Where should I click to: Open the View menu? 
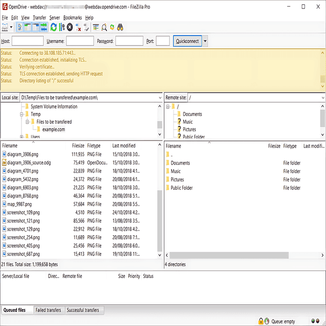[x=25, y=18]
